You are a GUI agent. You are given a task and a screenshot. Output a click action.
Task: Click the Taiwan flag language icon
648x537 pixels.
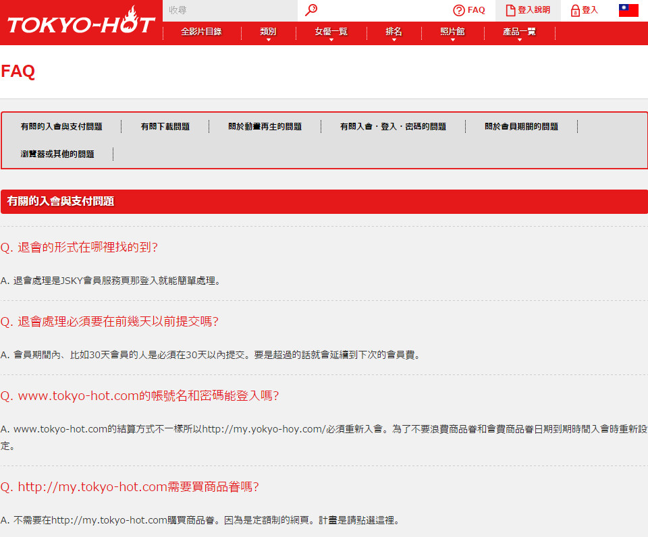click(628, 10)
